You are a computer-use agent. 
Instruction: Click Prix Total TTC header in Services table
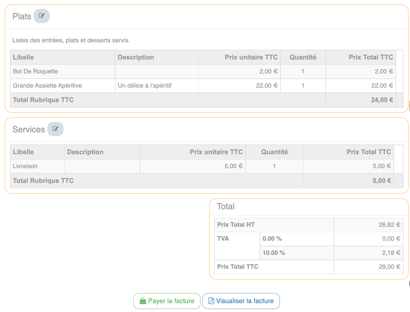pos(369,152)
